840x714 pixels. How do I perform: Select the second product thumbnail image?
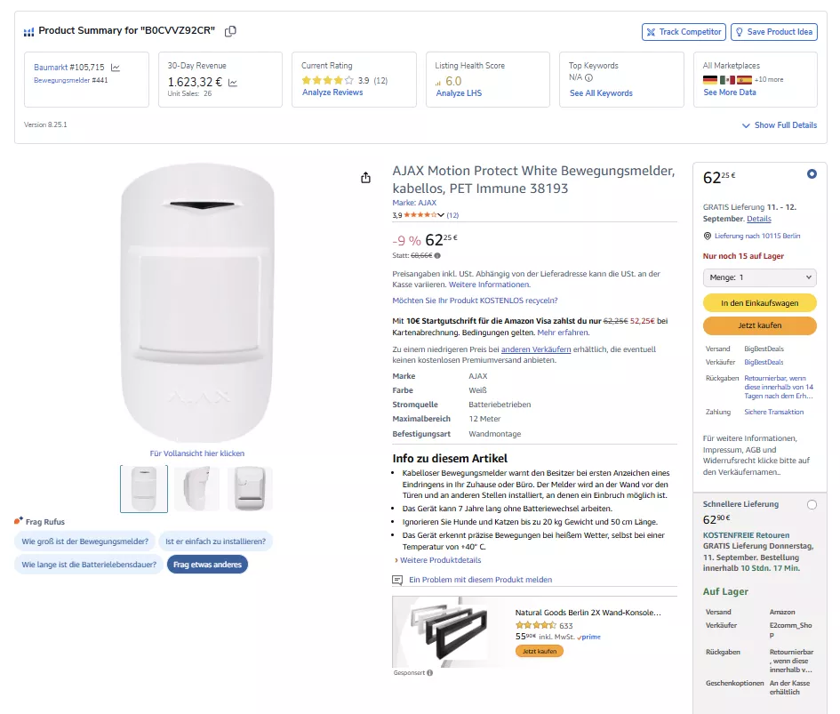tap(196, 489)
